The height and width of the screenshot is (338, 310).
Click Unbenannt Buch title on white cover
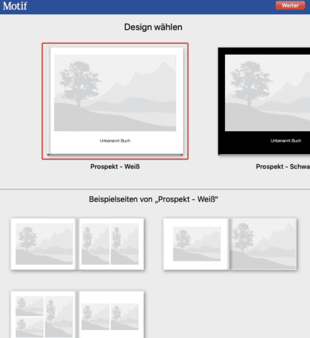(115, 141)
